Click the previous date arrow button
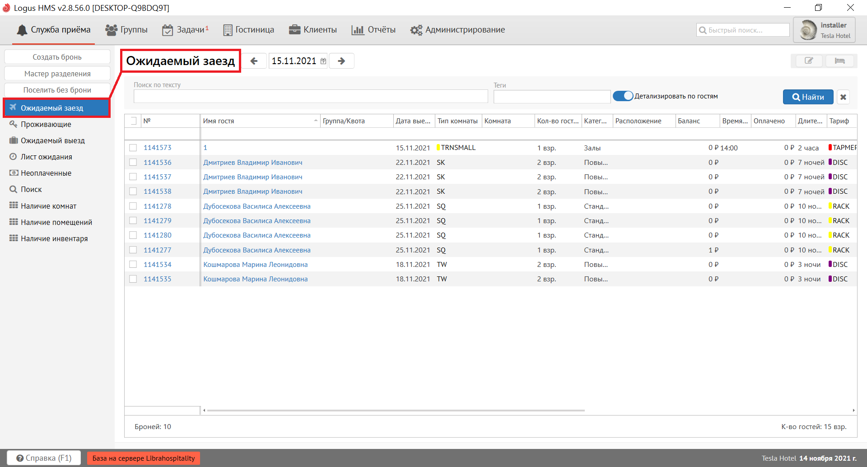The image size is (867, 467). click(x=254, y=61)
